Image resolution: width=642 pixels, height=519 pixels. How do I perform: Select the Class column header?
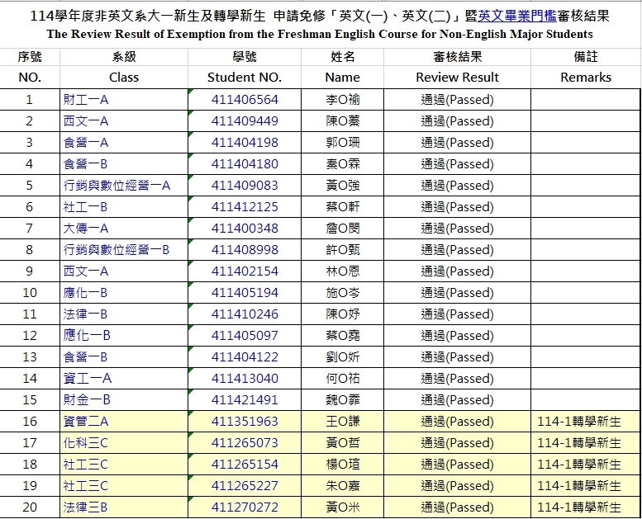(x=124, y=77)
